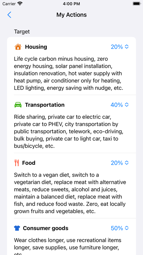Viewport: 143px width, 255px height.
Task: Open the Consumer goods 50% target picker
Action: [x=120, y=228]
